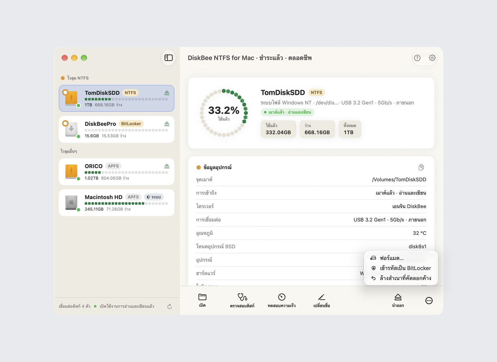The image size is (497, 362).
Task: Click Macintosh HD drive icon
Action: click(x=71, y=202)
